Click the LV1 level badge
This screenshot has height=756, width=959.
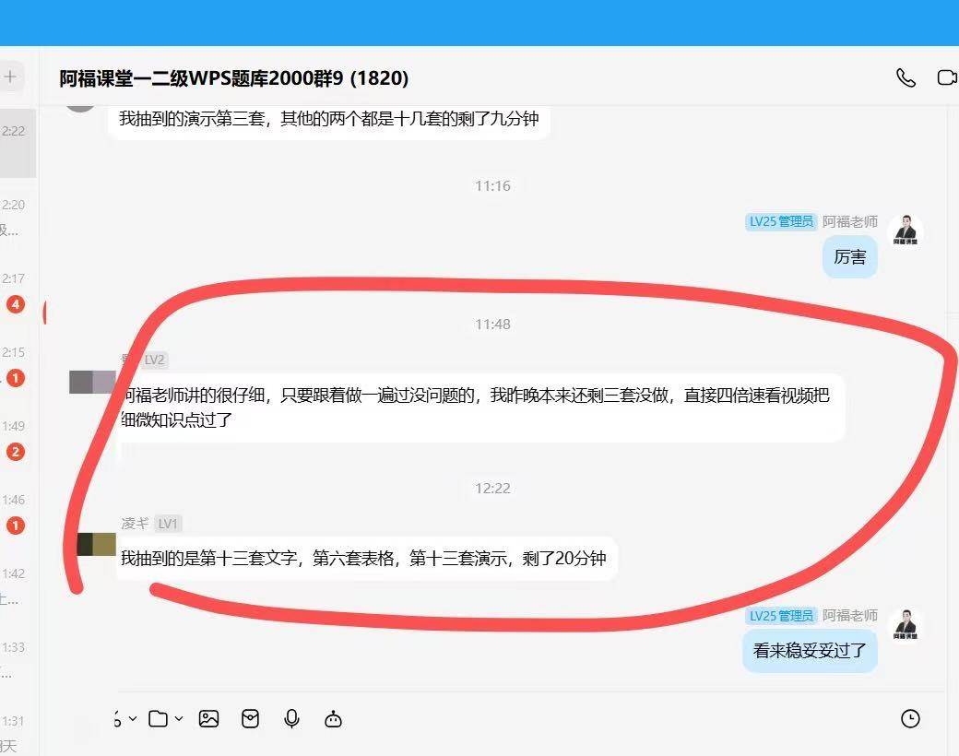168,524
